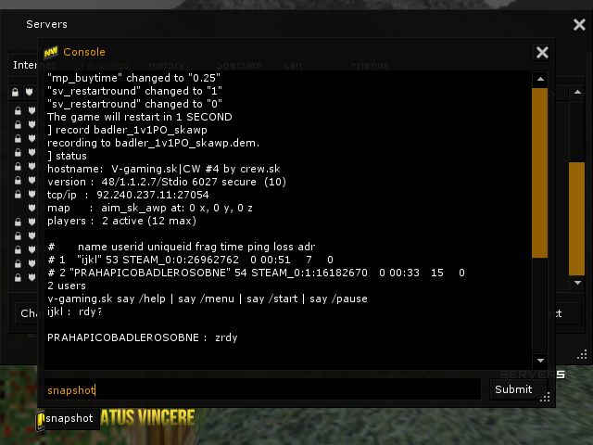
Task: Click the lock icon in last server row
Action: coord(18,278)
